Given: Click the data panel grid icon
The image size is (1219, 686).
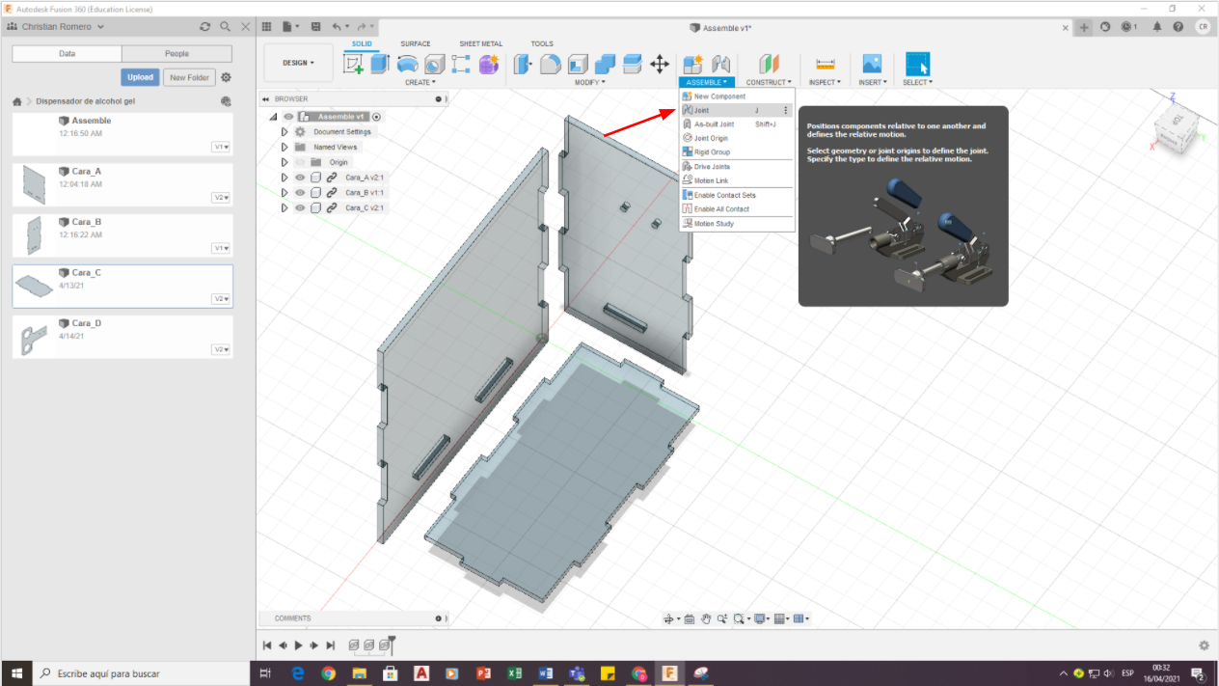Looking at the screenshot, I should point(267,27).
